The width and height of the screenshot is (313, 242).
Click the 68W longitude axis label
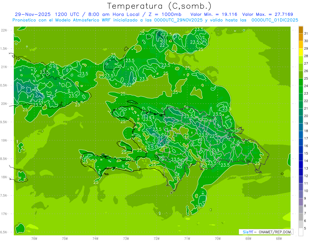tap(279, 238)
